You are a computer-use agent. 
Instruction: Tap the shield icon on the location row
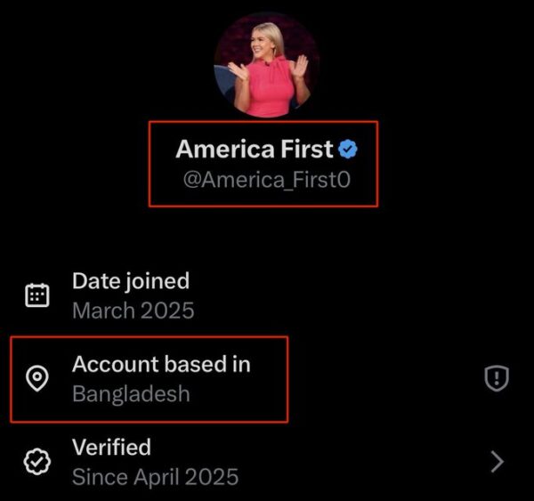496,379
